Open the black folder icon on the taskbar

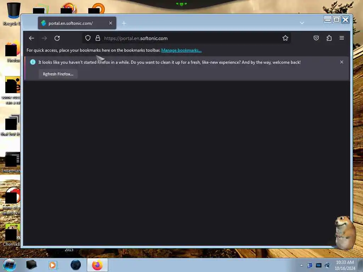31,265
